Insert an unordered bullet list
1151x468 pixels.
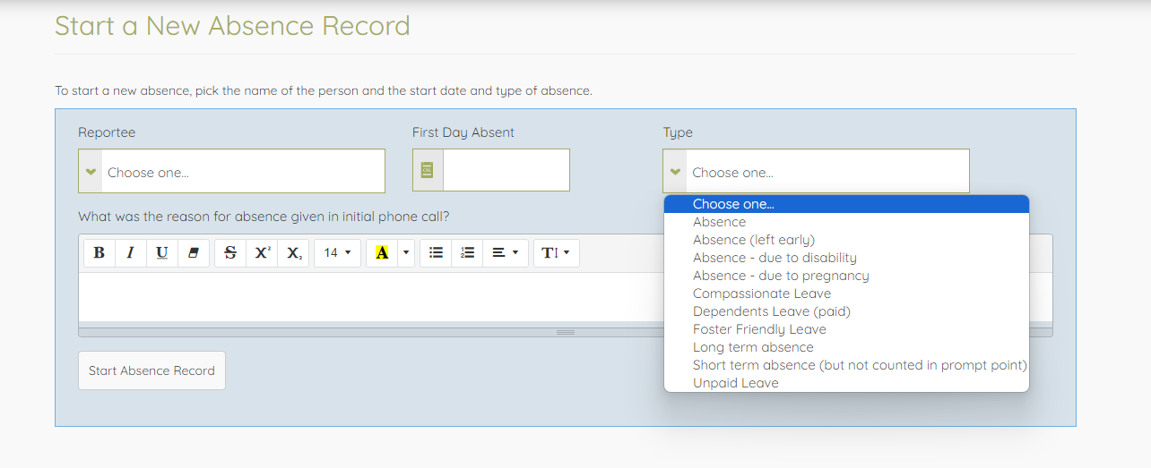click(436, 253)
